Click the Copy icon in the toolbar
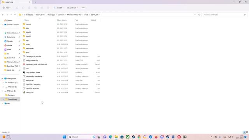Screen dimensions: 249x140 click(x=23, y=8)
